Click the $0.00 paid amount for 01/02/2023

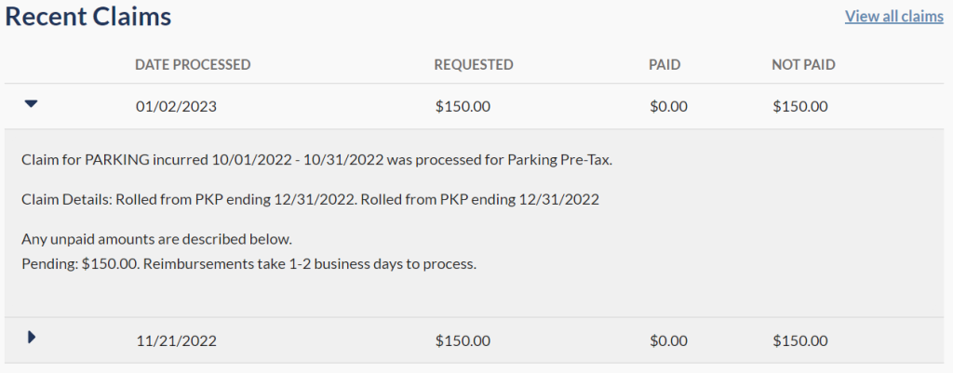[x=668, y=106]
